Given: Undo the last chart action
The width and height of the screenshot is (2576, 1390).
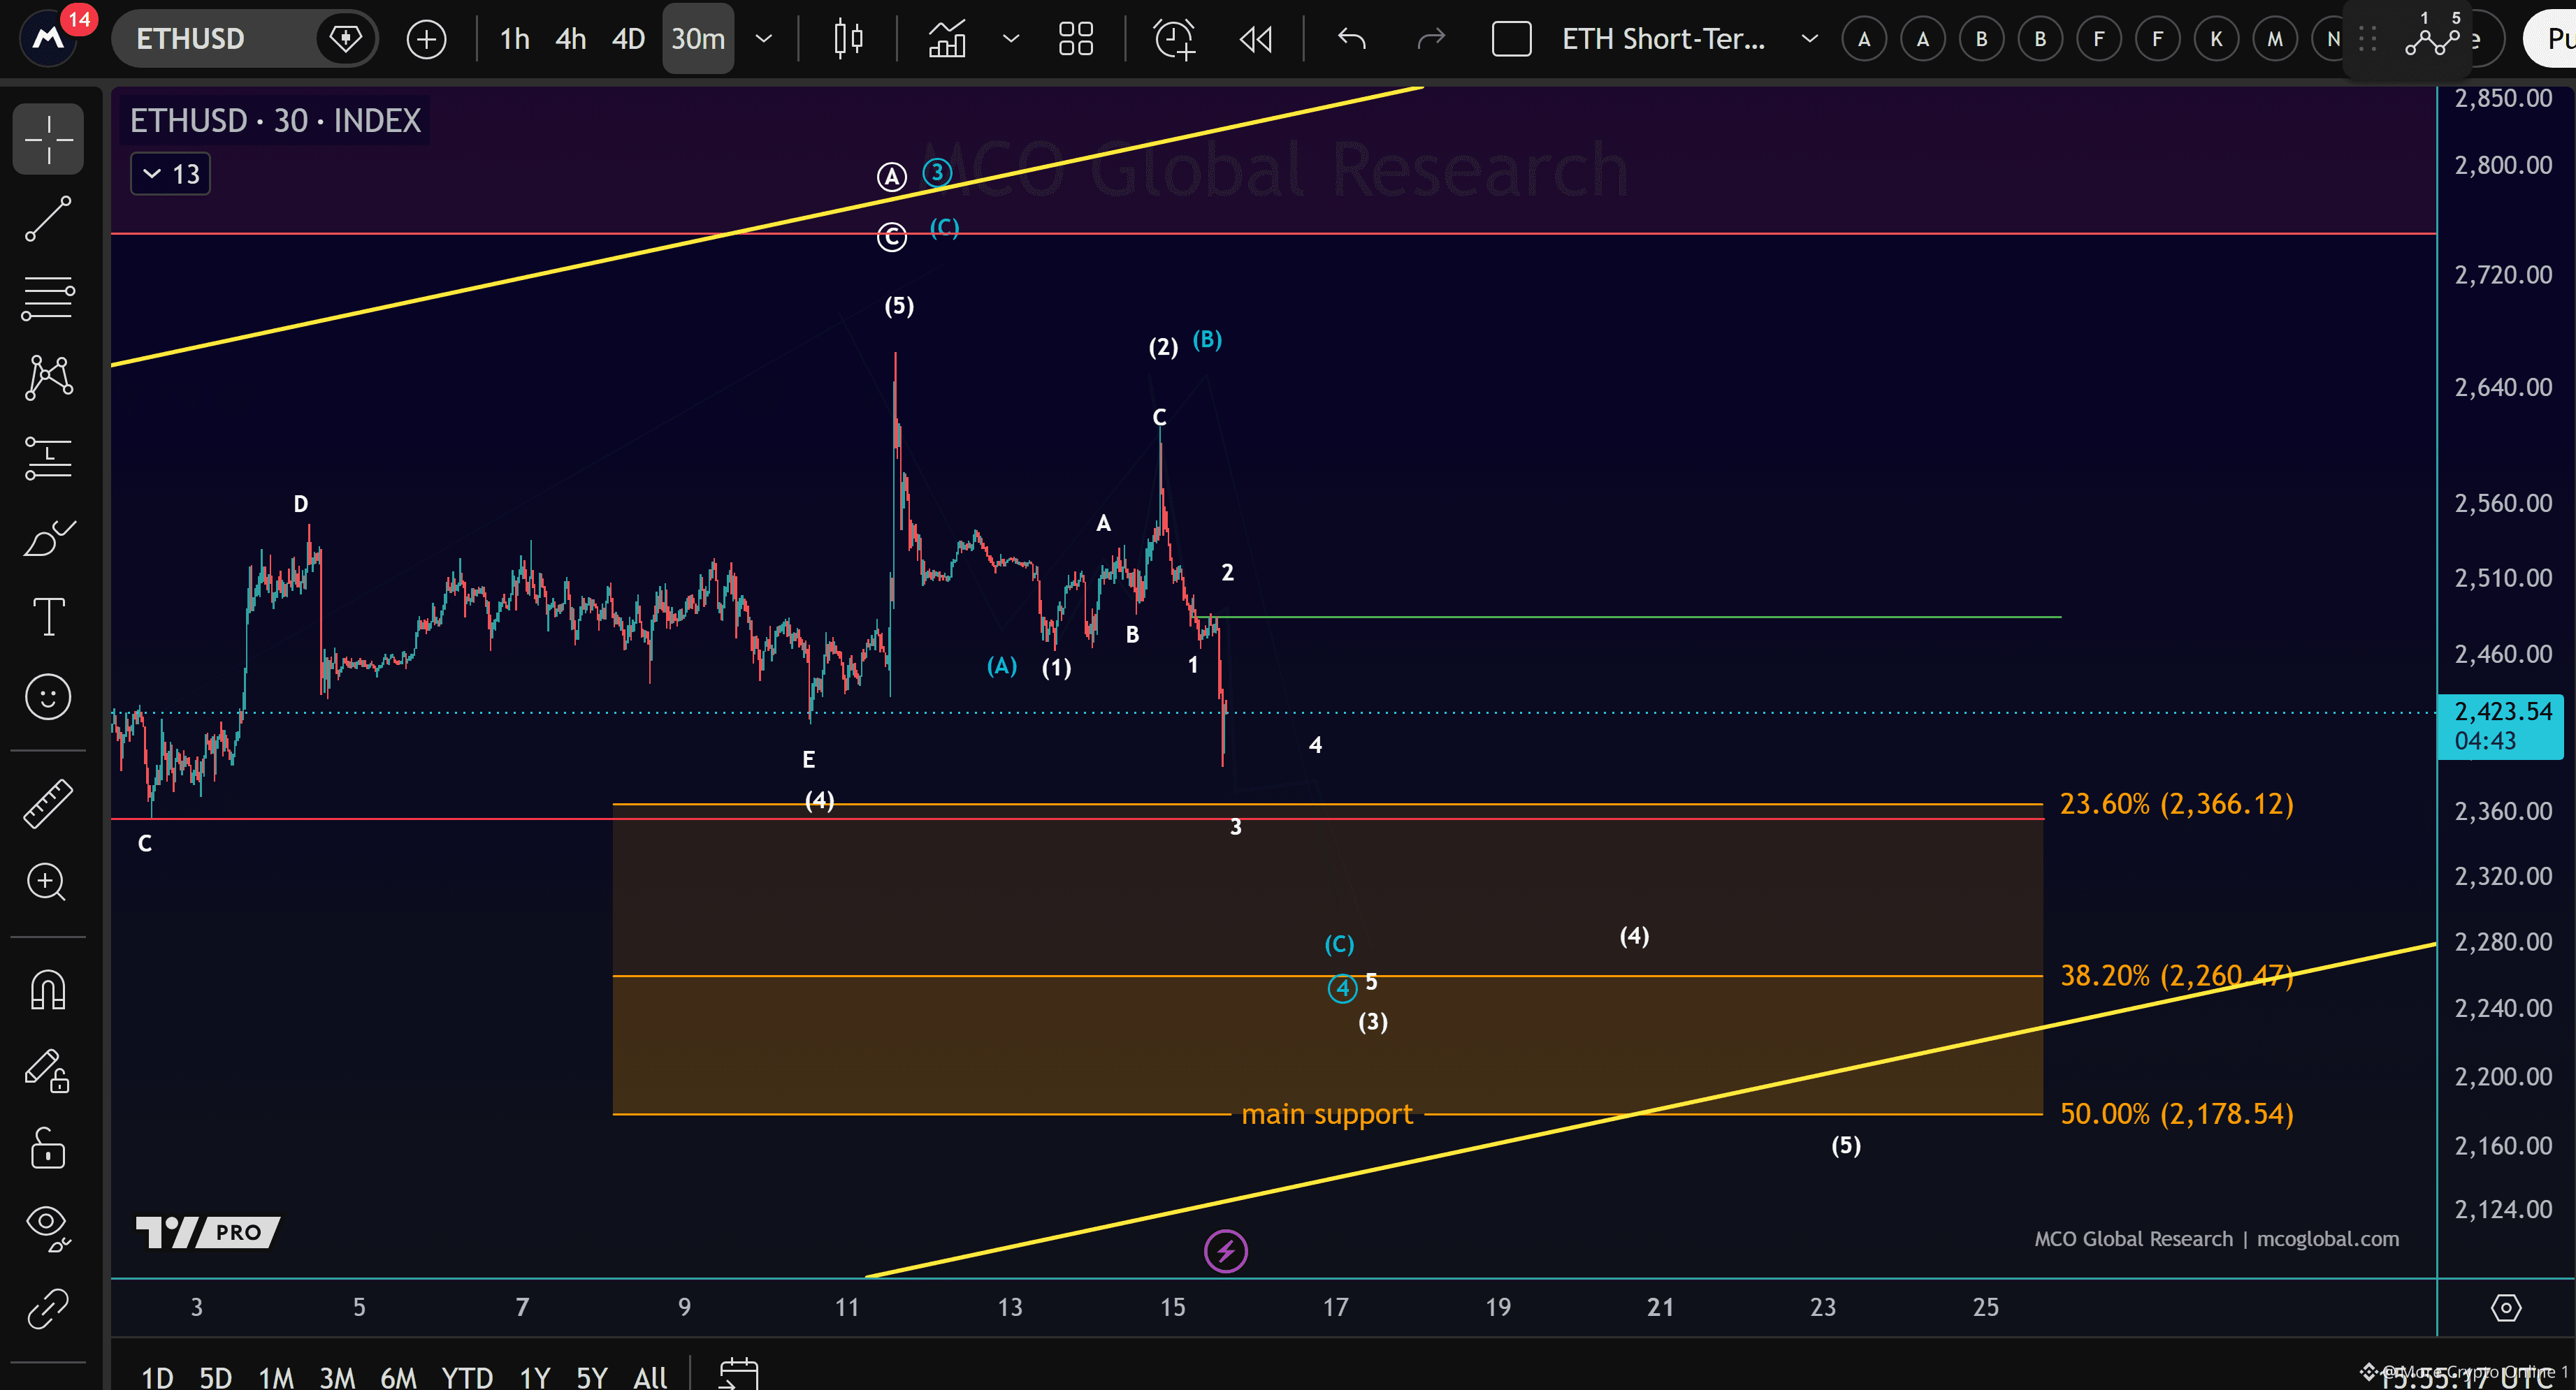Looking at the screenshot, I should click(x=1352, y=39).
